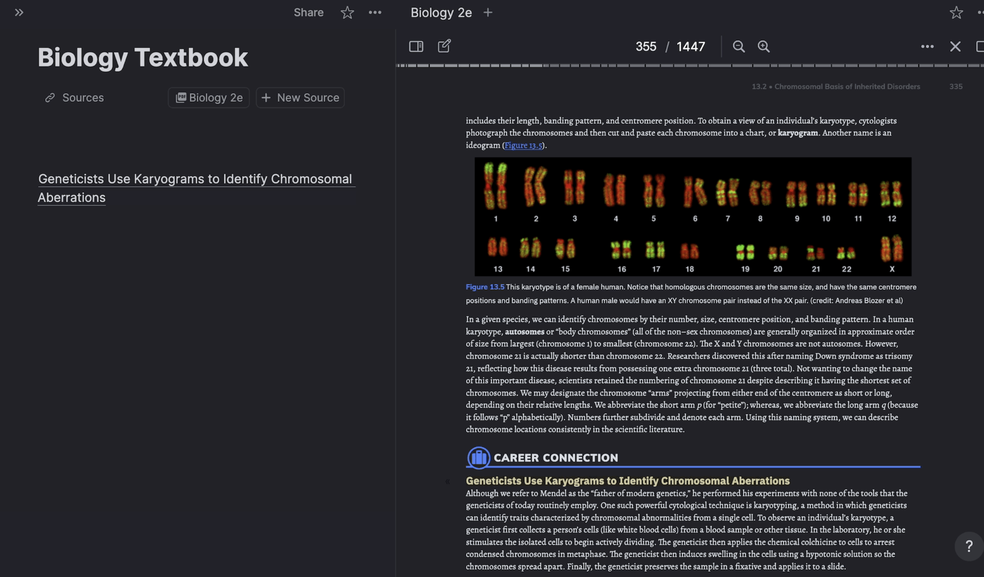Add a New Source
The width and height of the screenshot is (984, 577).
(300, 97)
